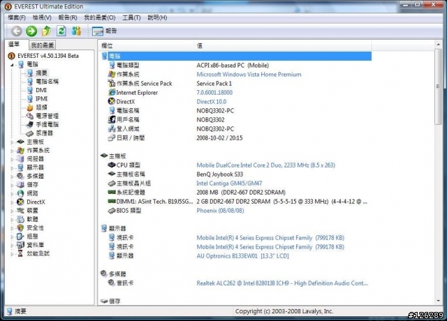Open the Phoenix (08/08/08) BIOS link

tap(220, 211)
